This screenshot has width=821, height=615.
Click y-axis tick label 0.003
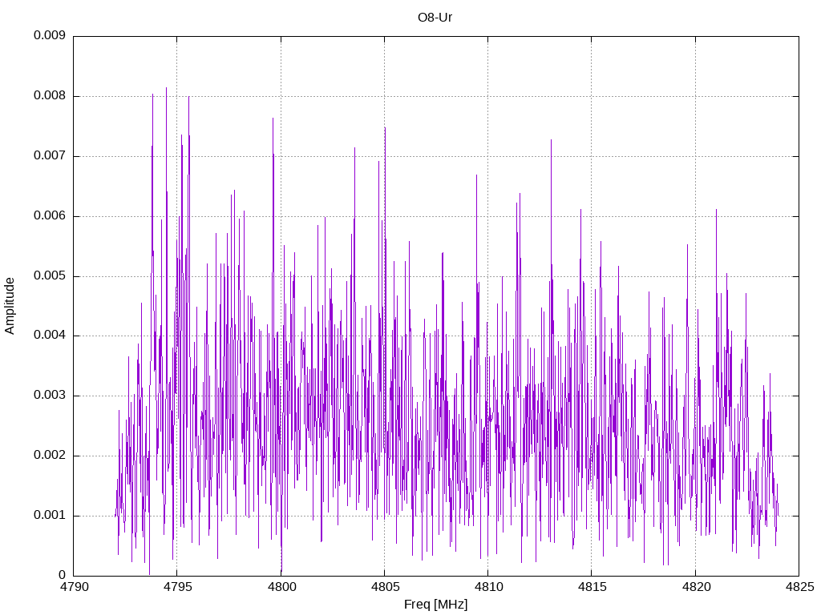[50, 395]
